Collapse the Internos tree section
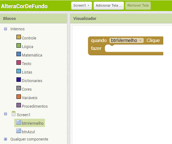Image resolution: width=172 pixels, height=144 pixels. (x=5, y=29)
